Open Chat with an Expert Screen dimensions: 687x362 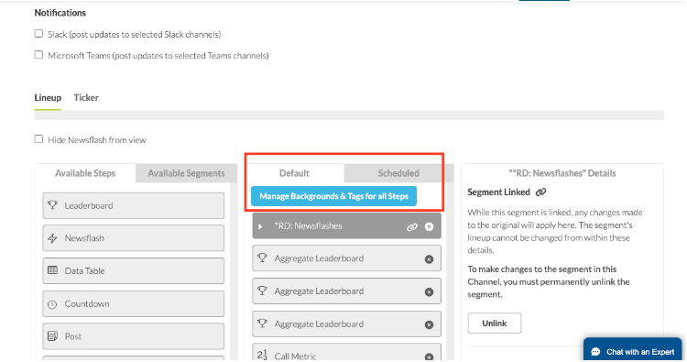click(633, 350)
